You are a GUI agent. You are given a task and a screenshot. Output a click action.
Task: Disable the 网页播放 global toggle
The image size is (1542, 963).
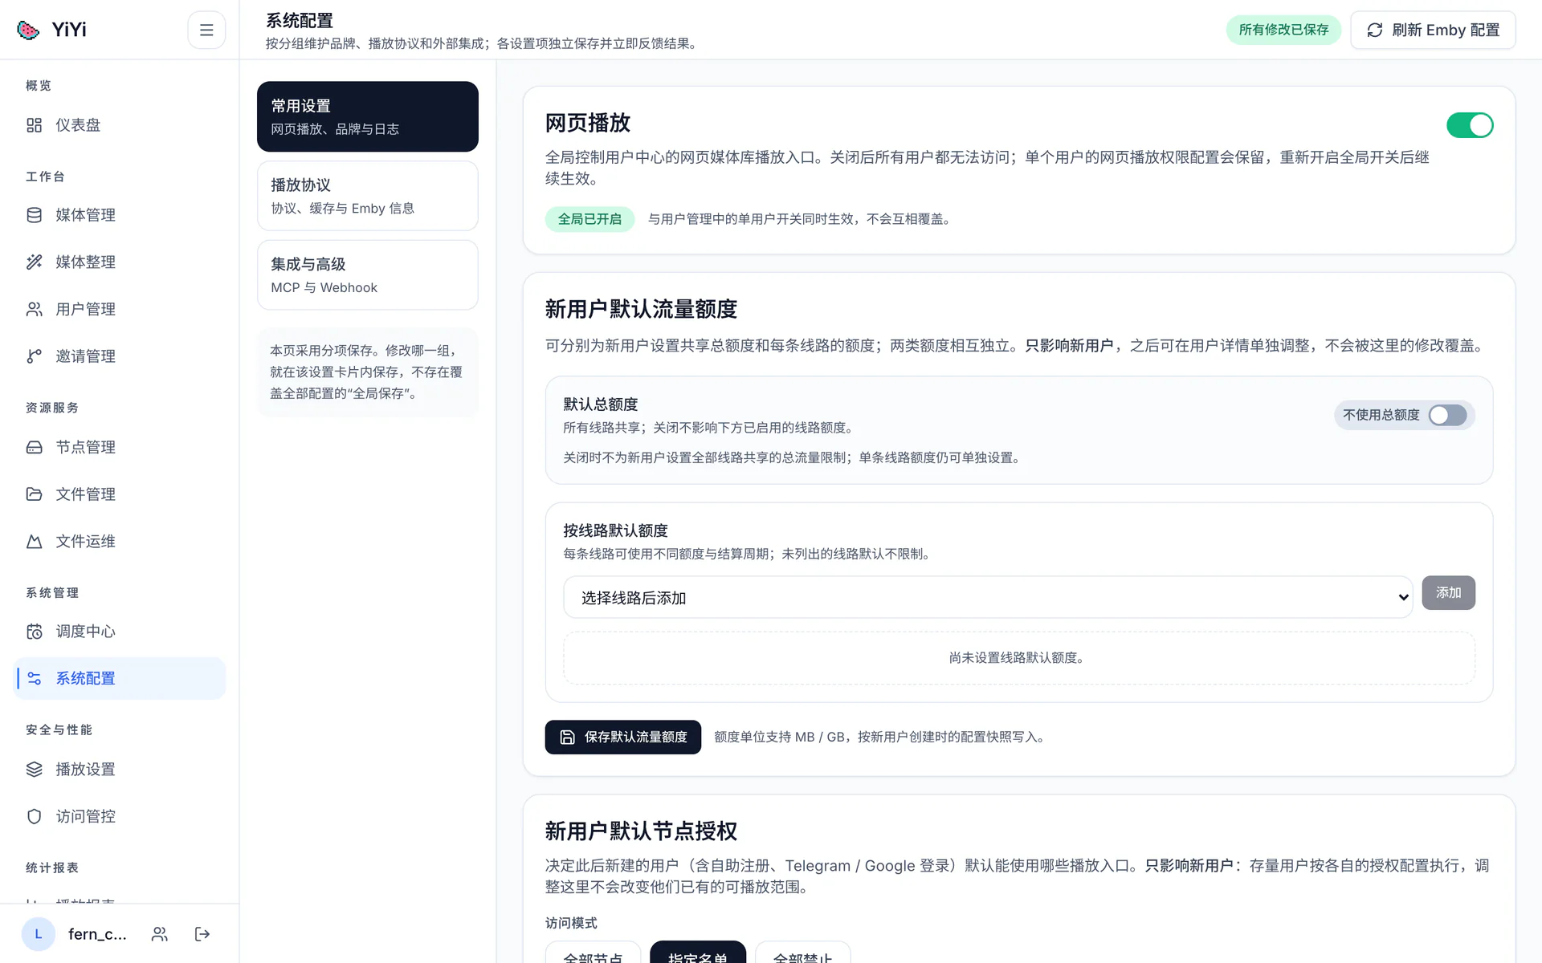[x=1470, y=125]
